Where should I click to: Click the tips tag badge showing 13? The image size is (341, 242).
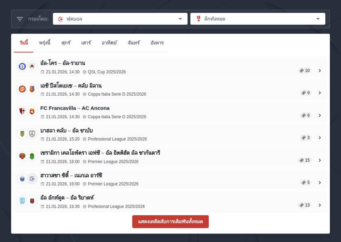click(305, 205)
